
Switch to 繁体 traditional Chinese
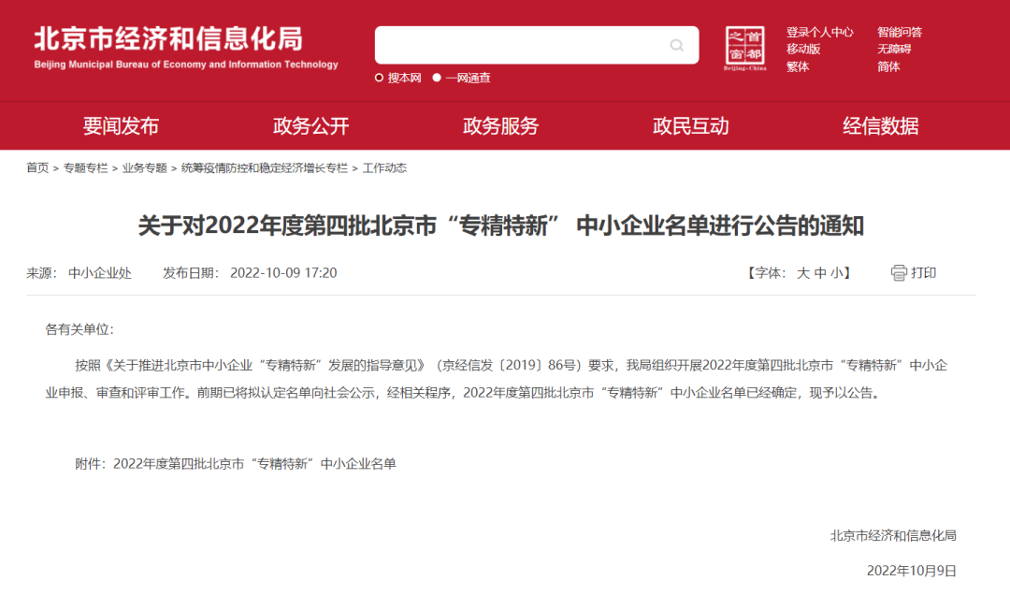798,66
